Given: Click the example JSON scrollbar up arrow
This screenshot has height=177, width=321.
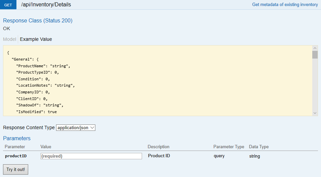Looking at the screenshot, I should (315, 48).
